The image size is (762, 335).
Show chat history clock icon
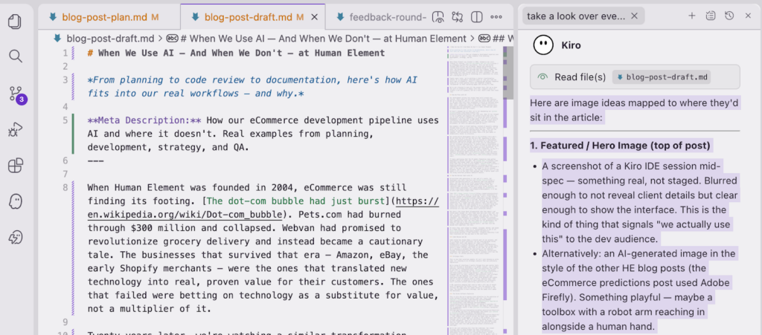coord(729,16)
